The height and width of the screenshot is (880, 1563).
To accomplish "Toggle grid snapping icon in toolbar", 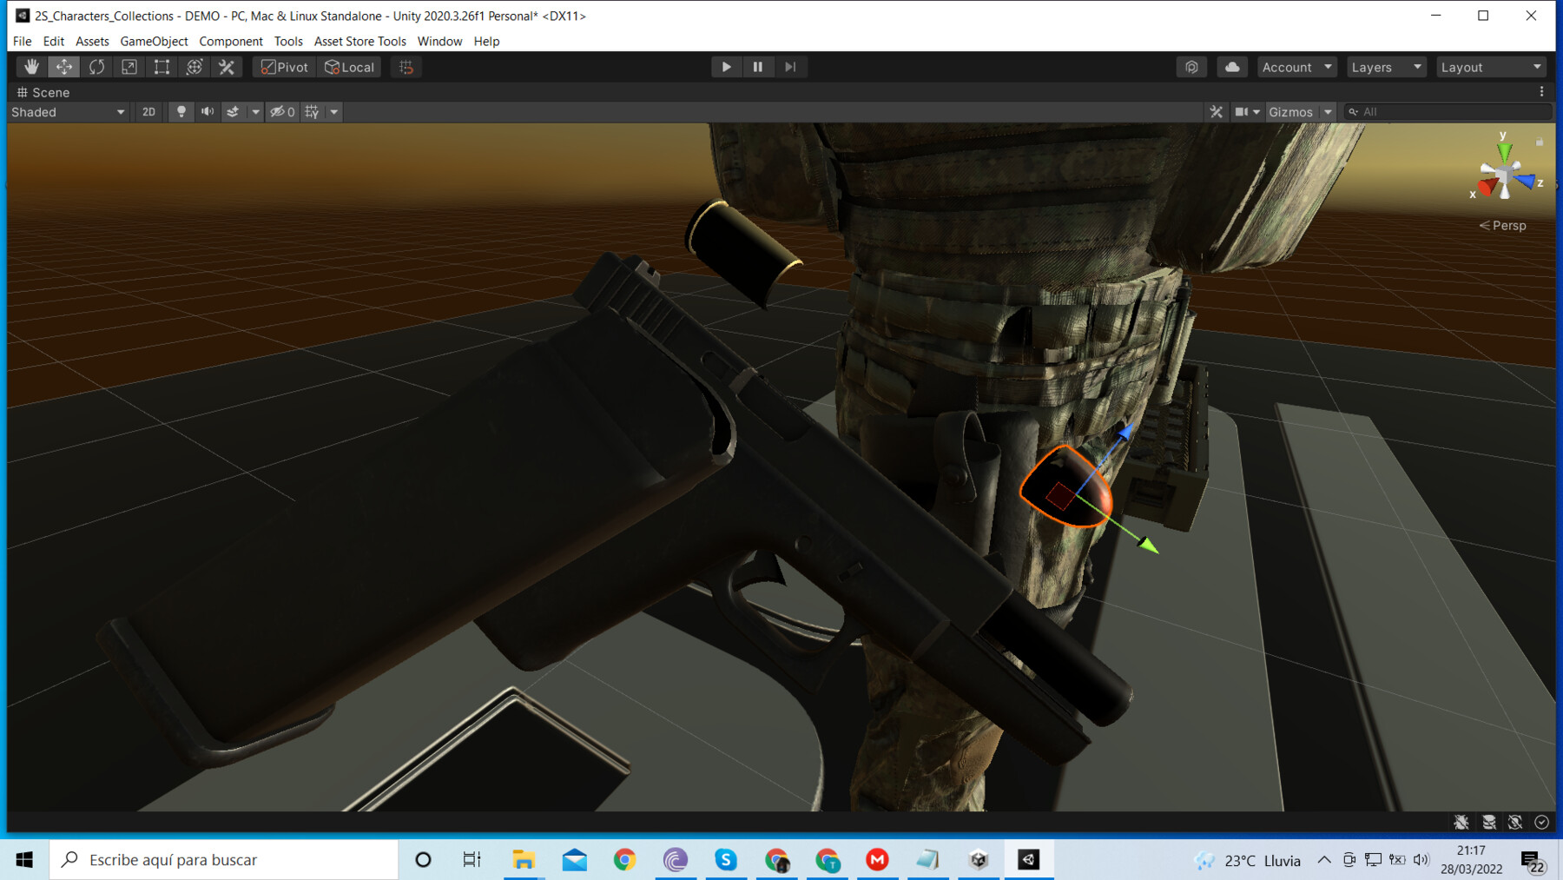I will coord(406,67).
